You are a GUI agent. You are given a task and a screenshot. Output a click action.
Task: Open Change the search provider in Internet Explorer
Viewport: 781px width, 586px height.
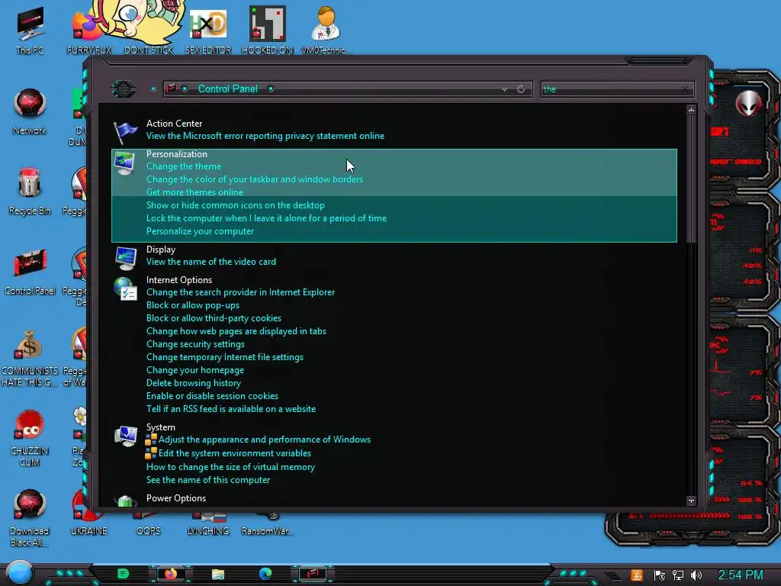[240, 292]
